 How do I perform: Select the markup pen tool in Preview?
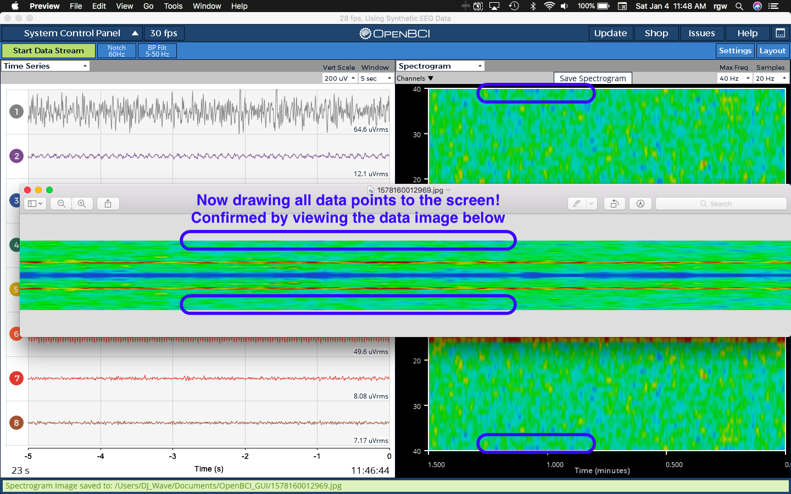point(578,204)
